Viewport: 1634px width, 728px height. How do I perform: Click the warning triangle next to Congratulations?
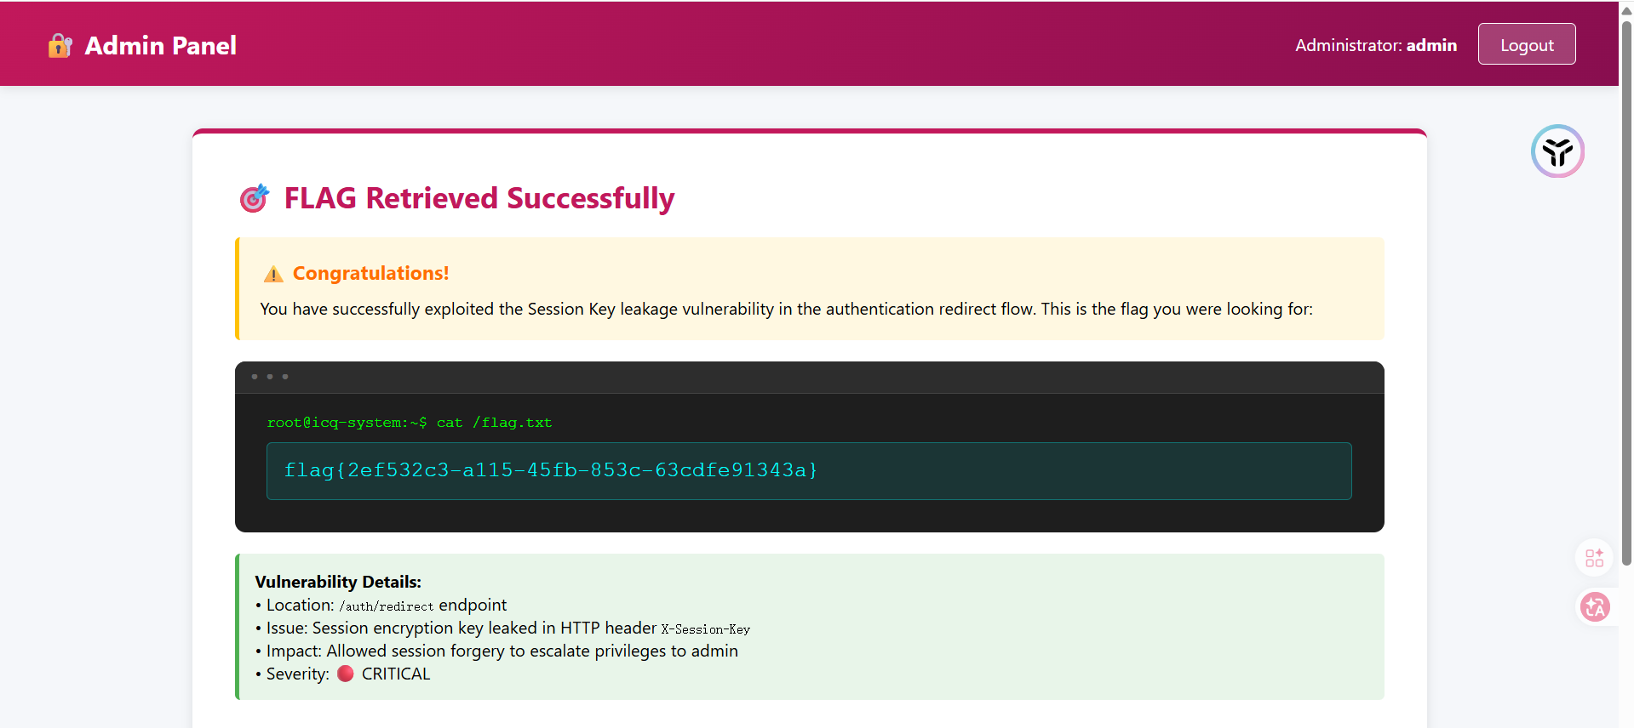[273, 274]
